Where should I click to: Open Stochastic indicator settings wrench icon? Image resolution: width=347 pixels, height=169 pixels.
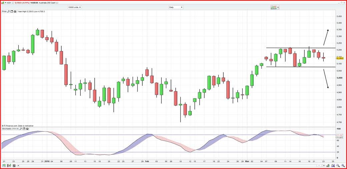tap(21, 129)
